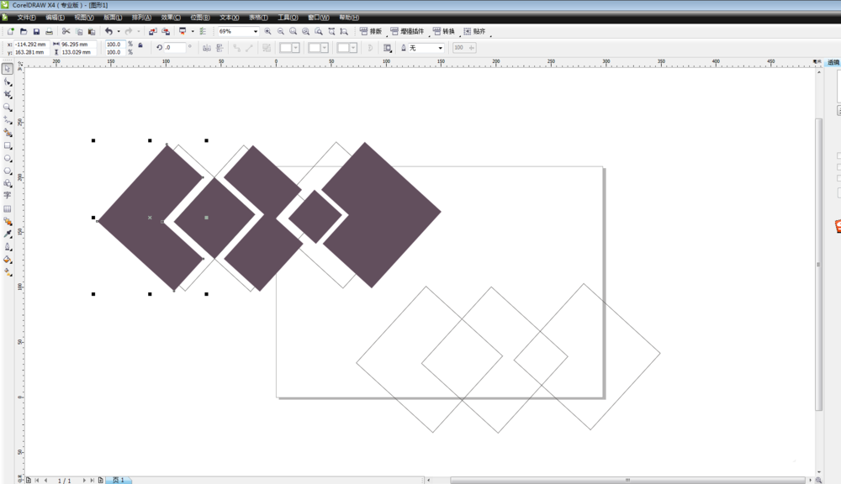841x484 pixels.
Task: Open the zoom level 69% dropdown
Action: click(256, 32)
